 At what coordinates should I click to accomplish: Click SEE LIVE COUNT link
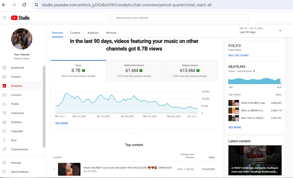[x=239, y=55]
